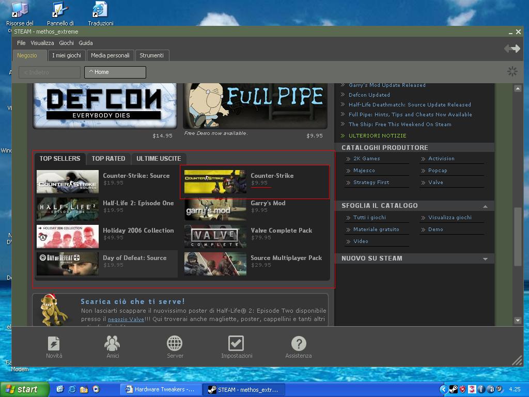Open the Impostazioni settings icon
The image size is (529, 397).
coord(236,343)
